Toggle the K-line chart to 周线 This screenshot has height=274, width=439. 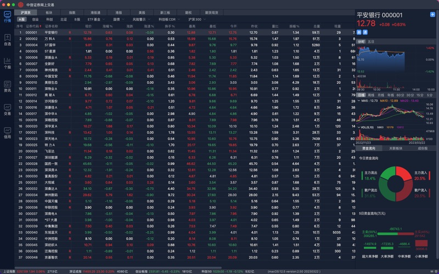pos(371,95)
